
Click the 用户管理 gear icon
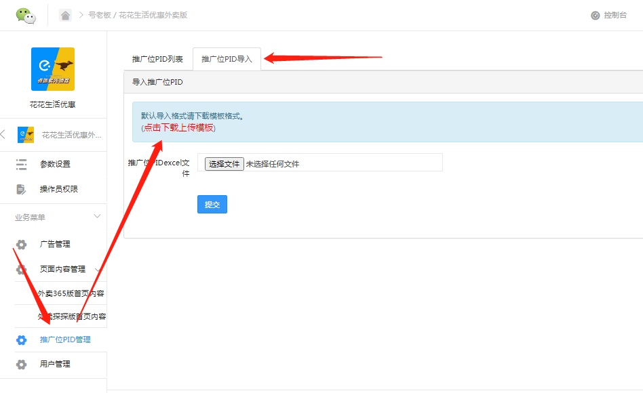coord(21,365)
